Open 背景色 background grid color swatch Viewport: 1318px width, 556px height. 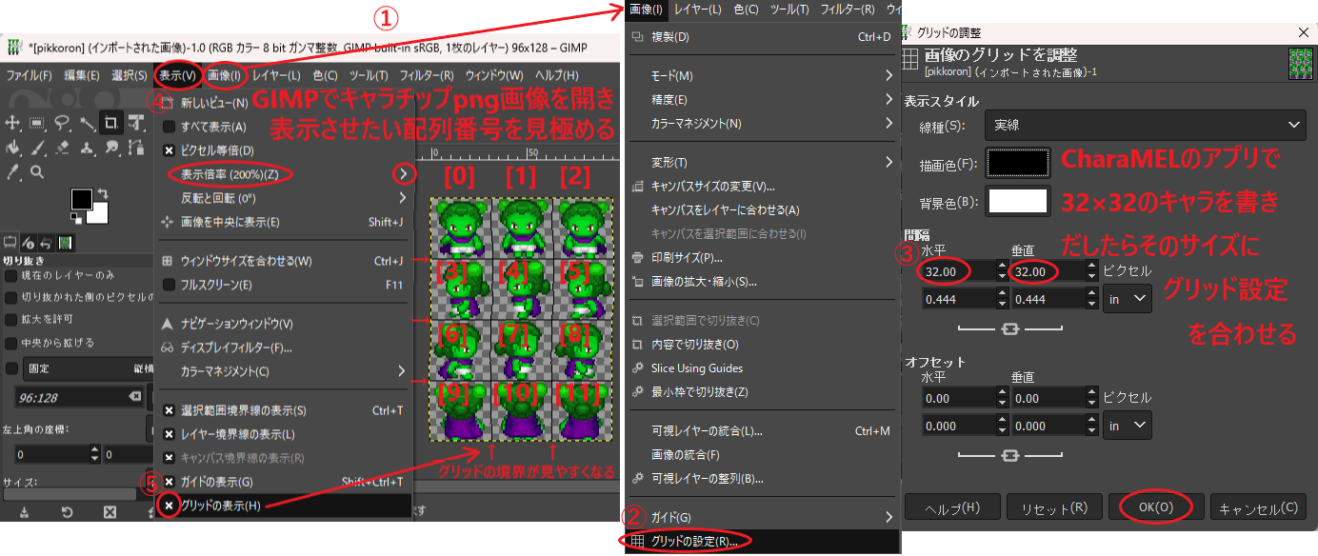pyautogui.click(x=1017, y=201)
